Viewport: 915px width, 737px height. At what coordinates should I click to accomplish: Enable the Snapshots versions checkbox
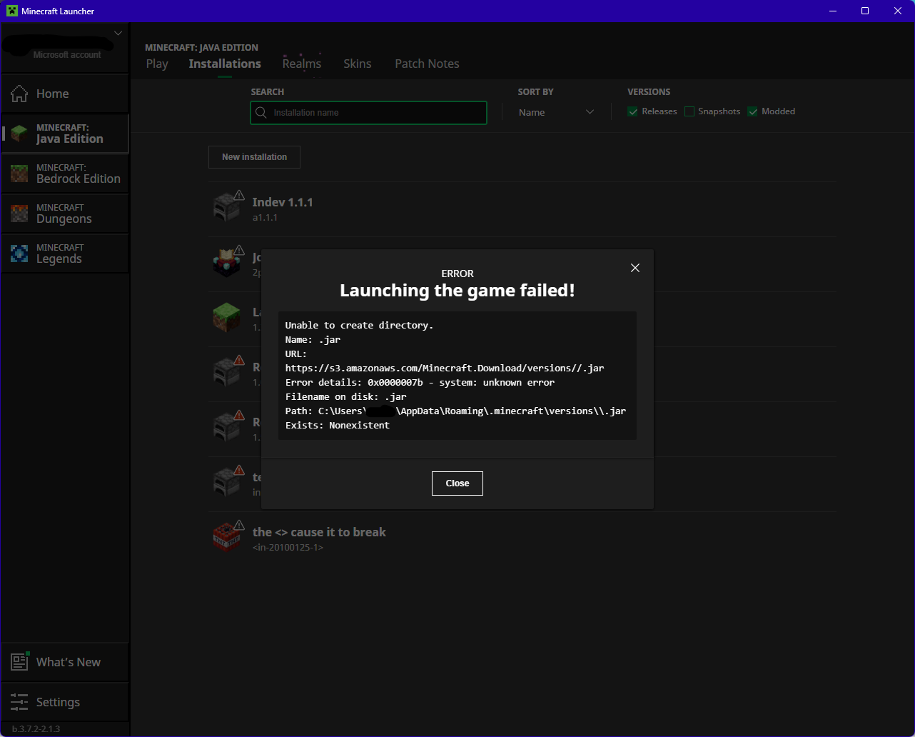[x=689, y=111]
